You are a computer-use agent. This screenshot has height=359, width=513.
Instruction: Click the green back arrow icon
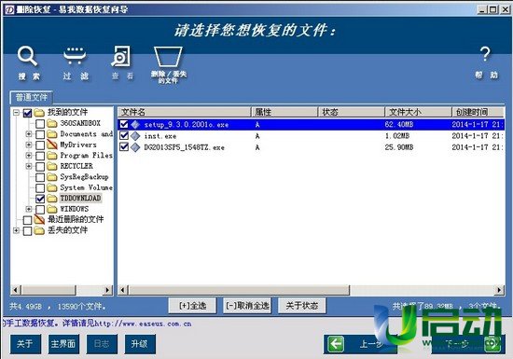click(336, 344)
